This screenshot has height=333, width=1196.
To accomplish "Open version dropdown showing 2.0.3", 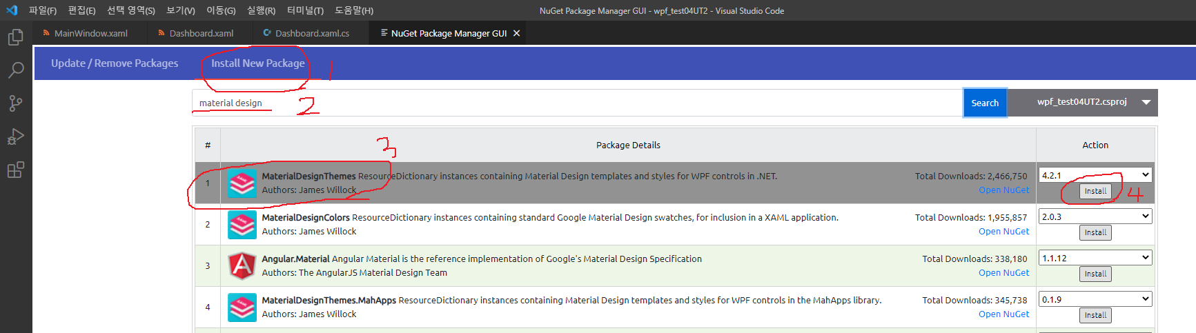I will pos(1095,216).
